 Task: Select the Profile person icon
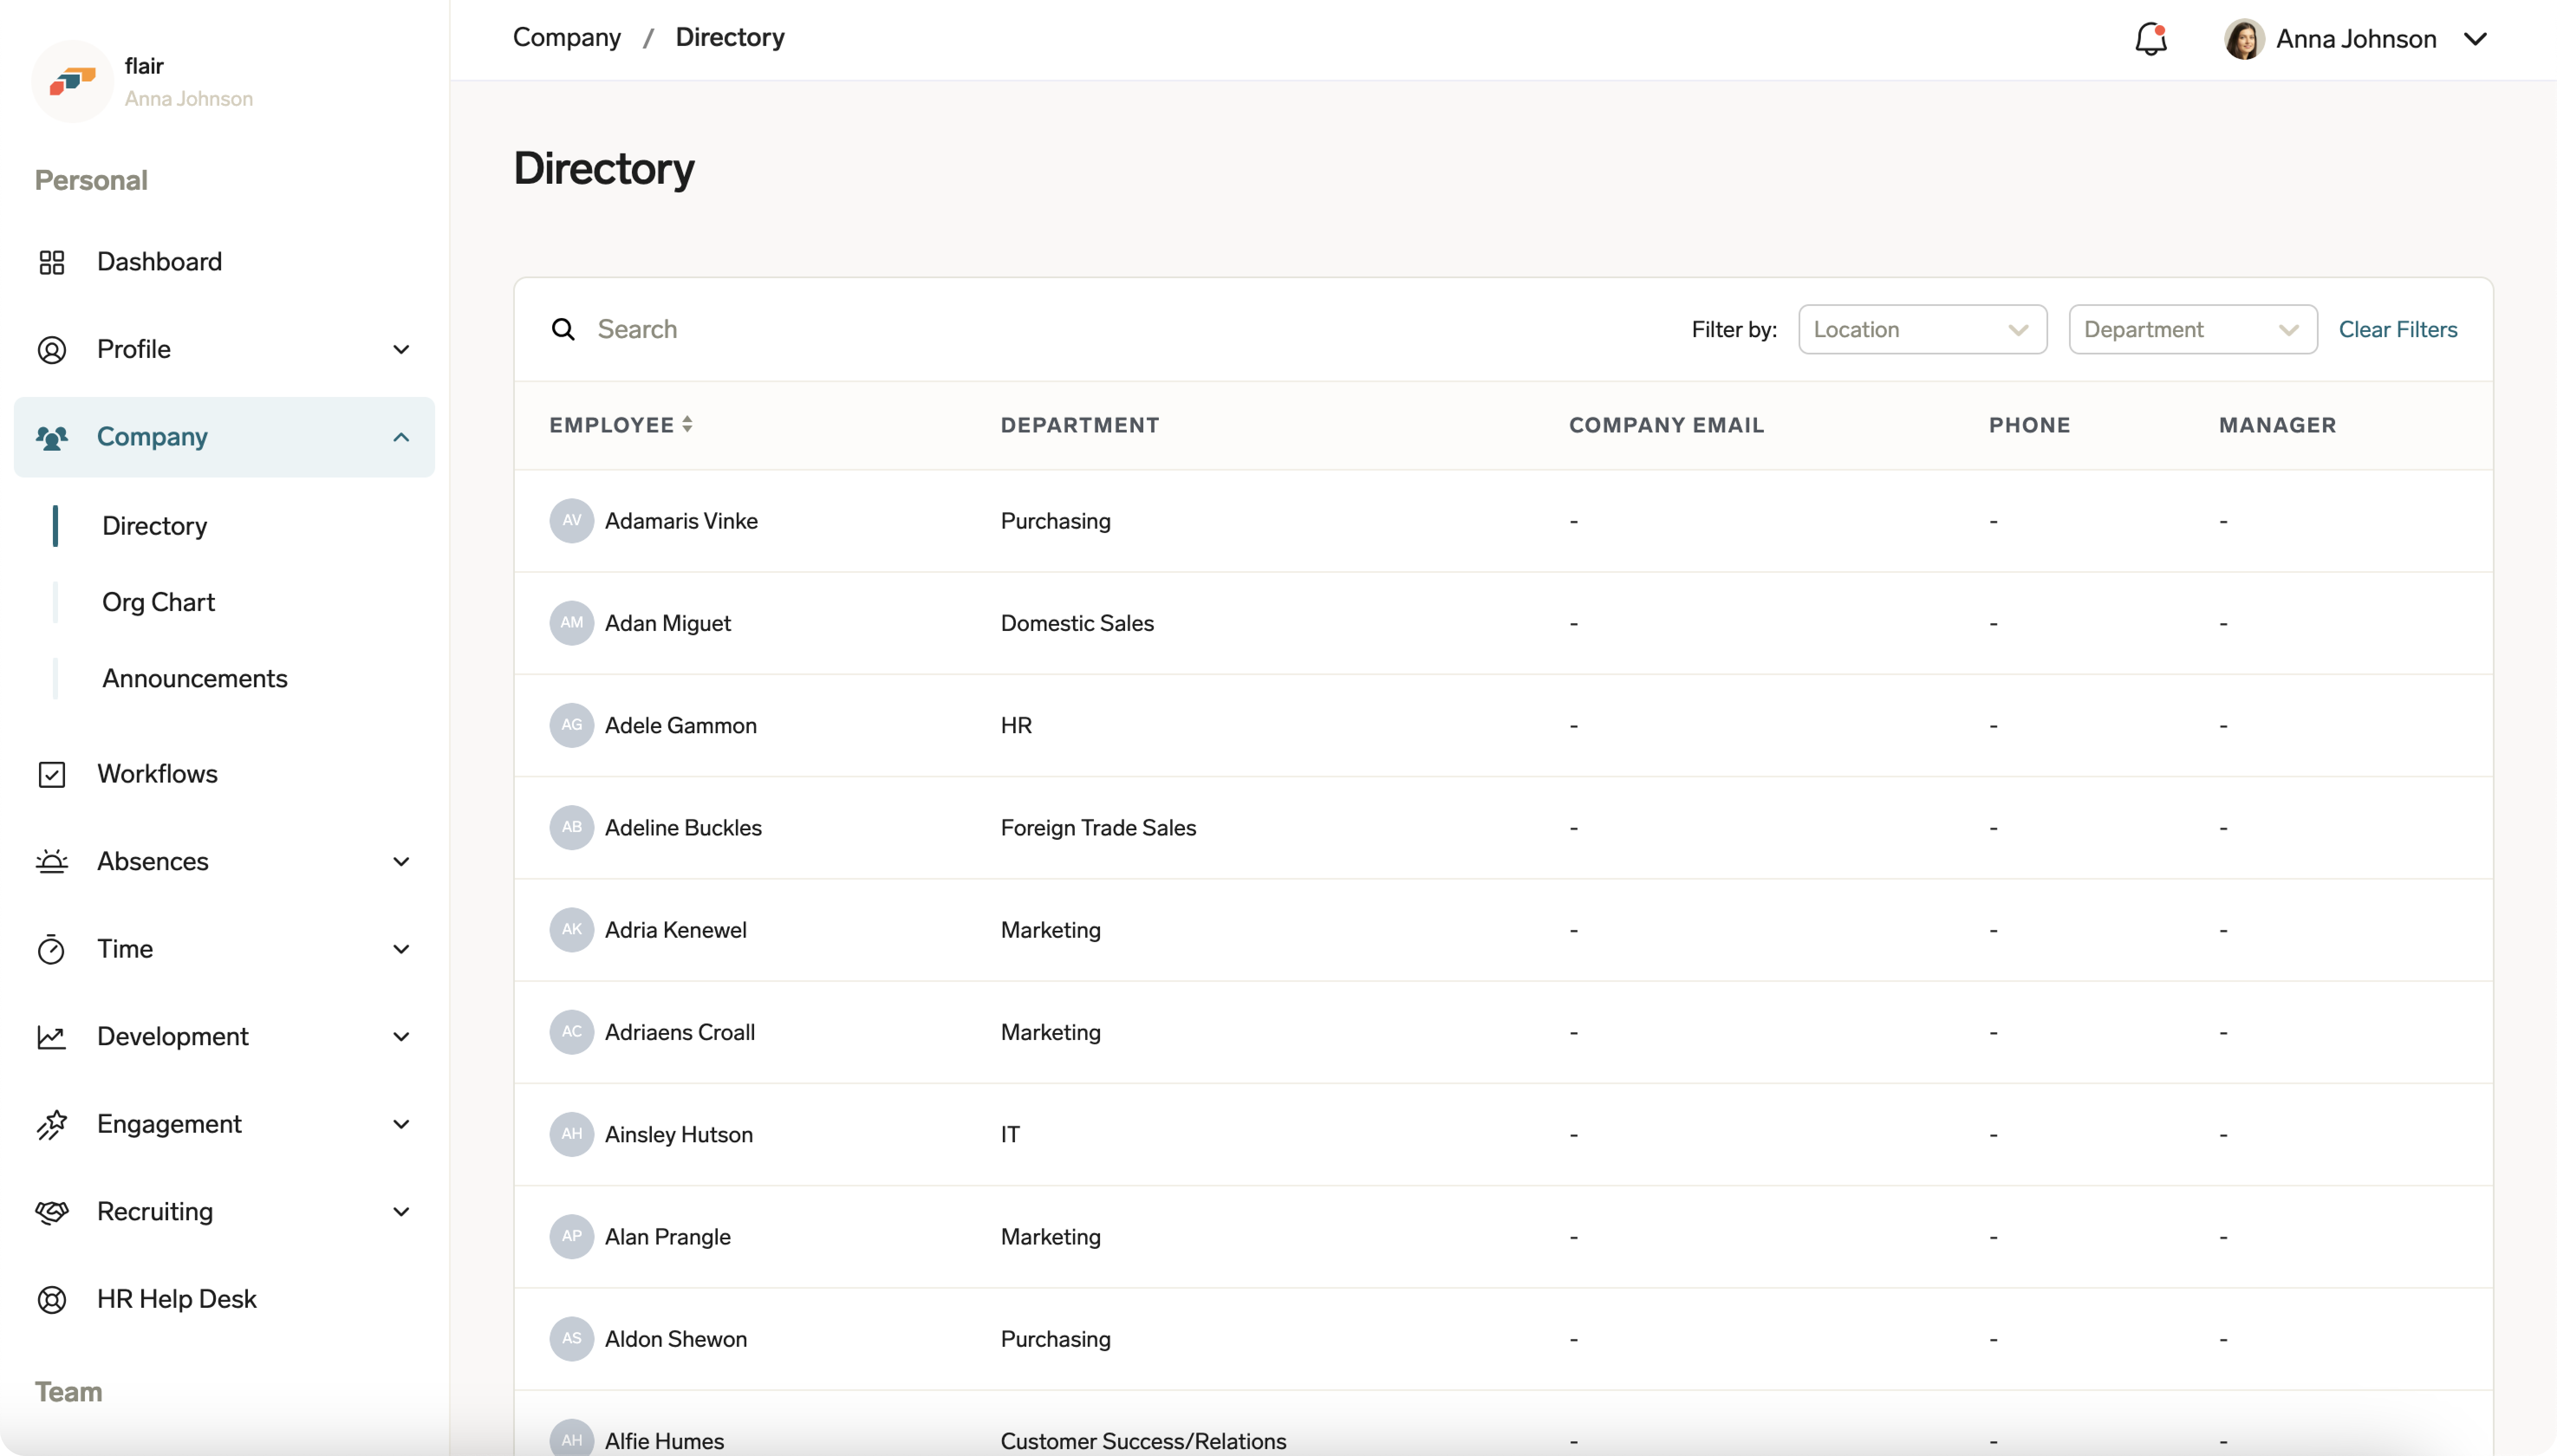[x=53, y=349]
